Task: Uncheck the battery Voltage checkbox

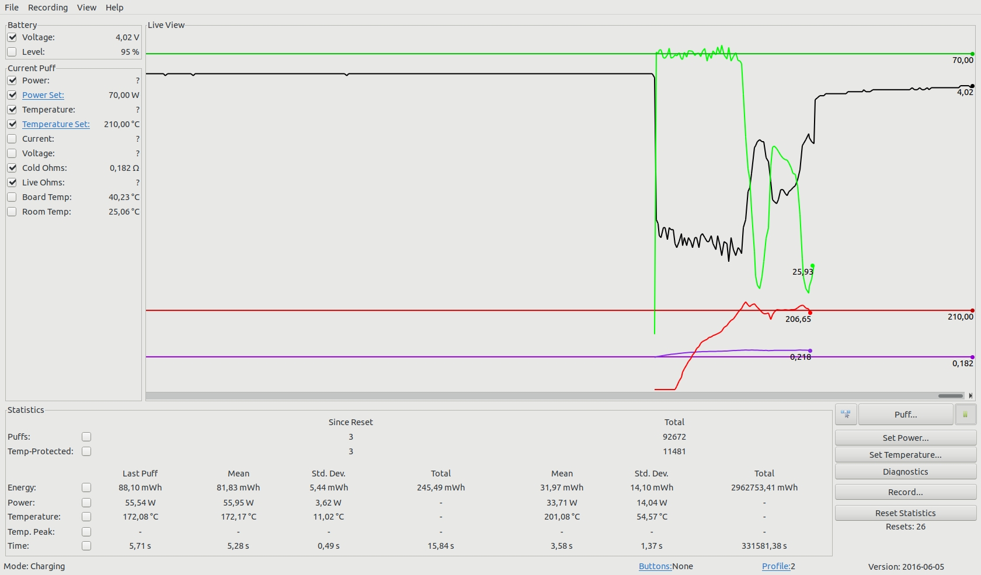Action: point(12,37)
